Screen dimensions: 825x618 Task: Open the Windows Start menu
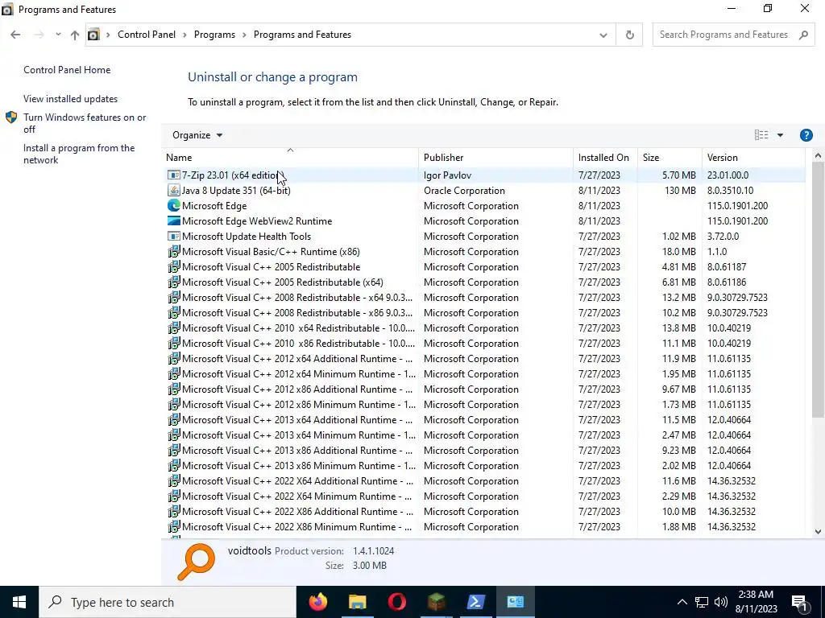pos(19,602)
